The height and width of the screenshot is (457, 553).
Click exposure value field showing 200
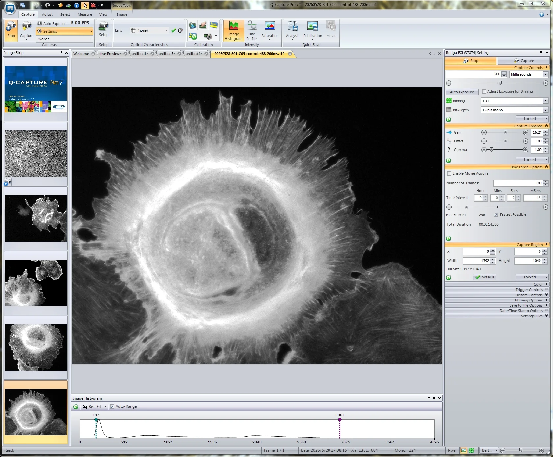click(473, 74)
